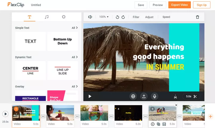Select storyboard clip 1

click(x=26, y=113)
